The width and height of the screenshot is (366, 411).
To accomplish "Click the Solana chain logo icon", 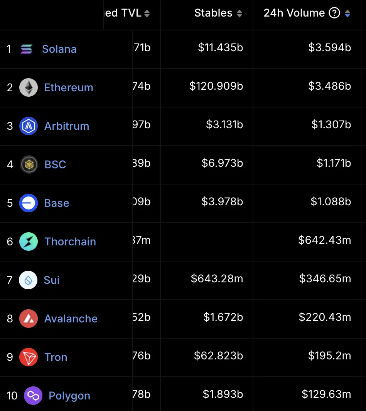I will [x=27, y=49].
